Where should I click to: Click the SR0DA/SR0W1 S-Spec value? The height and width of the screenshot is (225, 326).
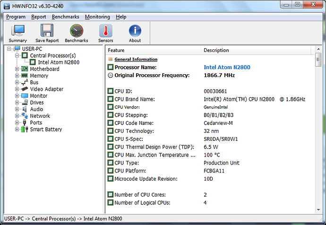pyautogui.click(x=221, y=139)
